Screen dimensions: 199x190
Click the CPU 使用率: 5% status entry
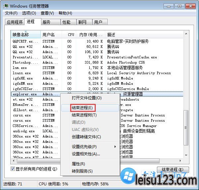point(53,184)
